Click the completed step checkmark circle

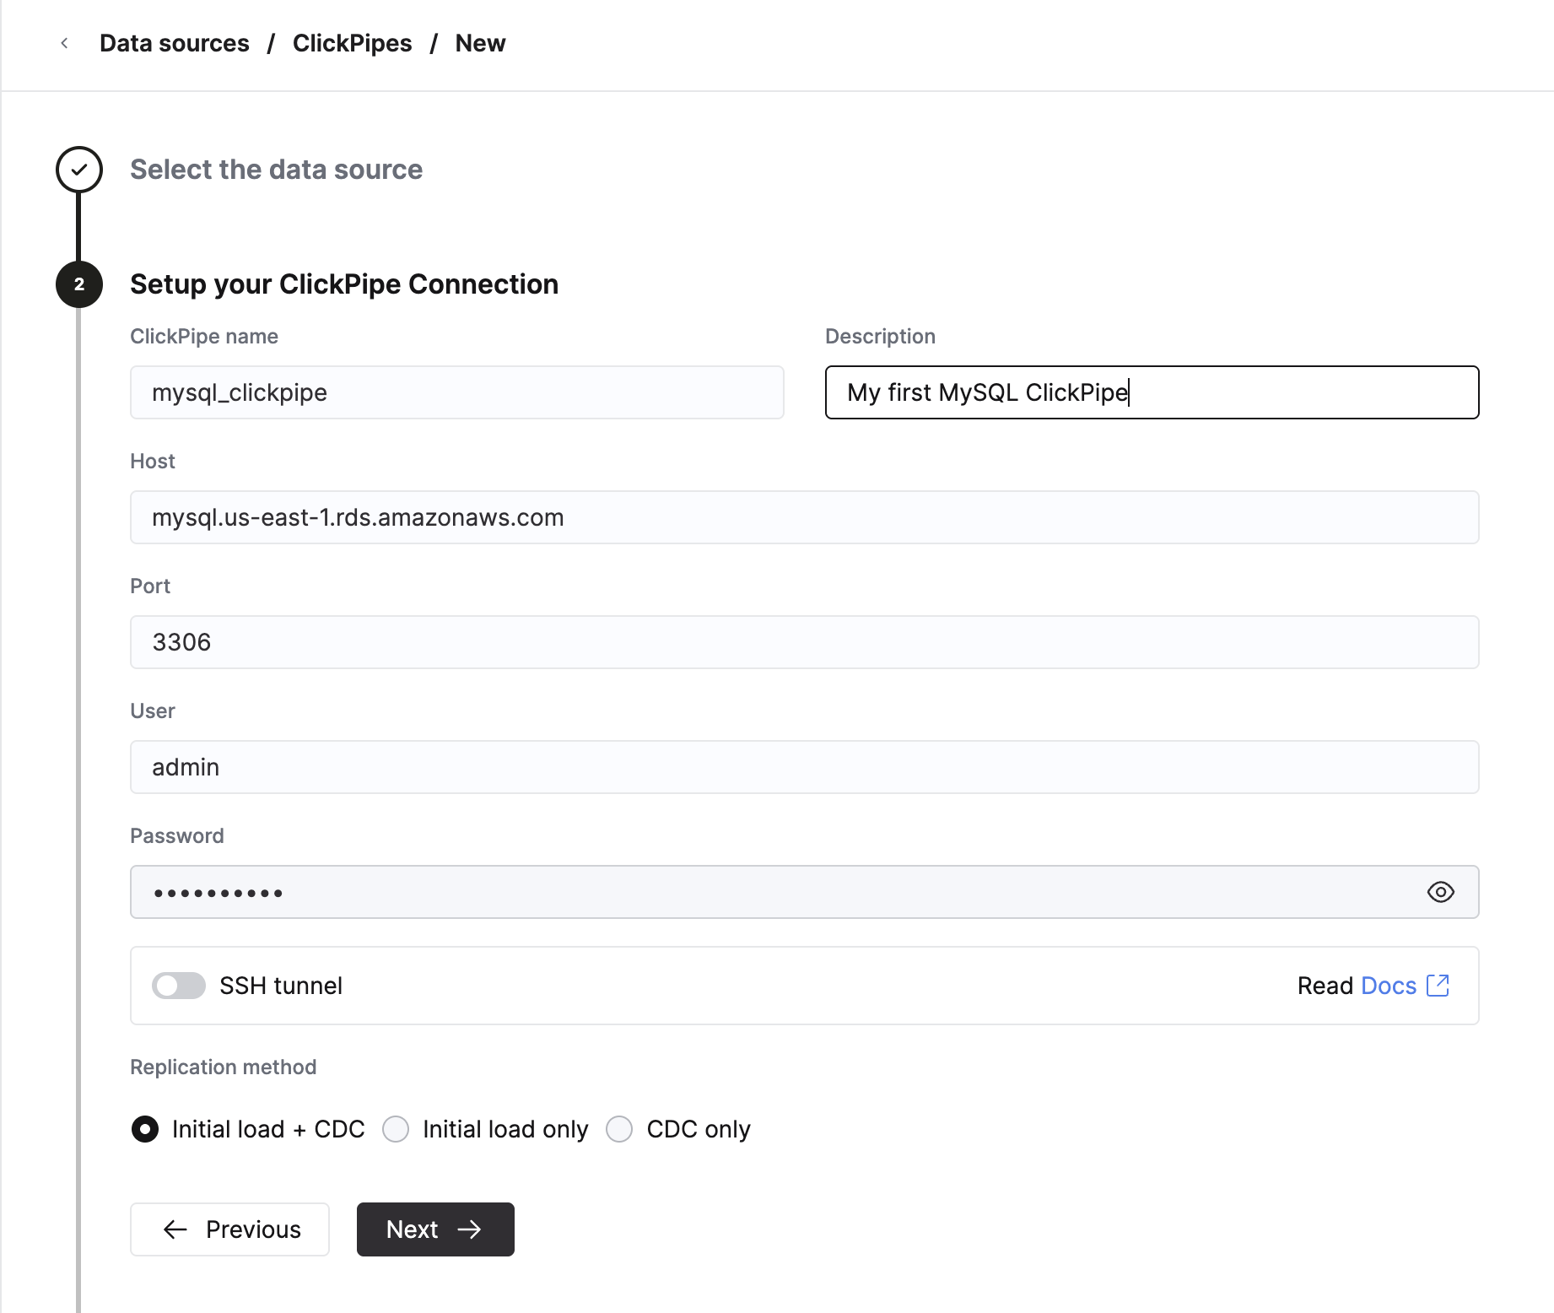79,170
